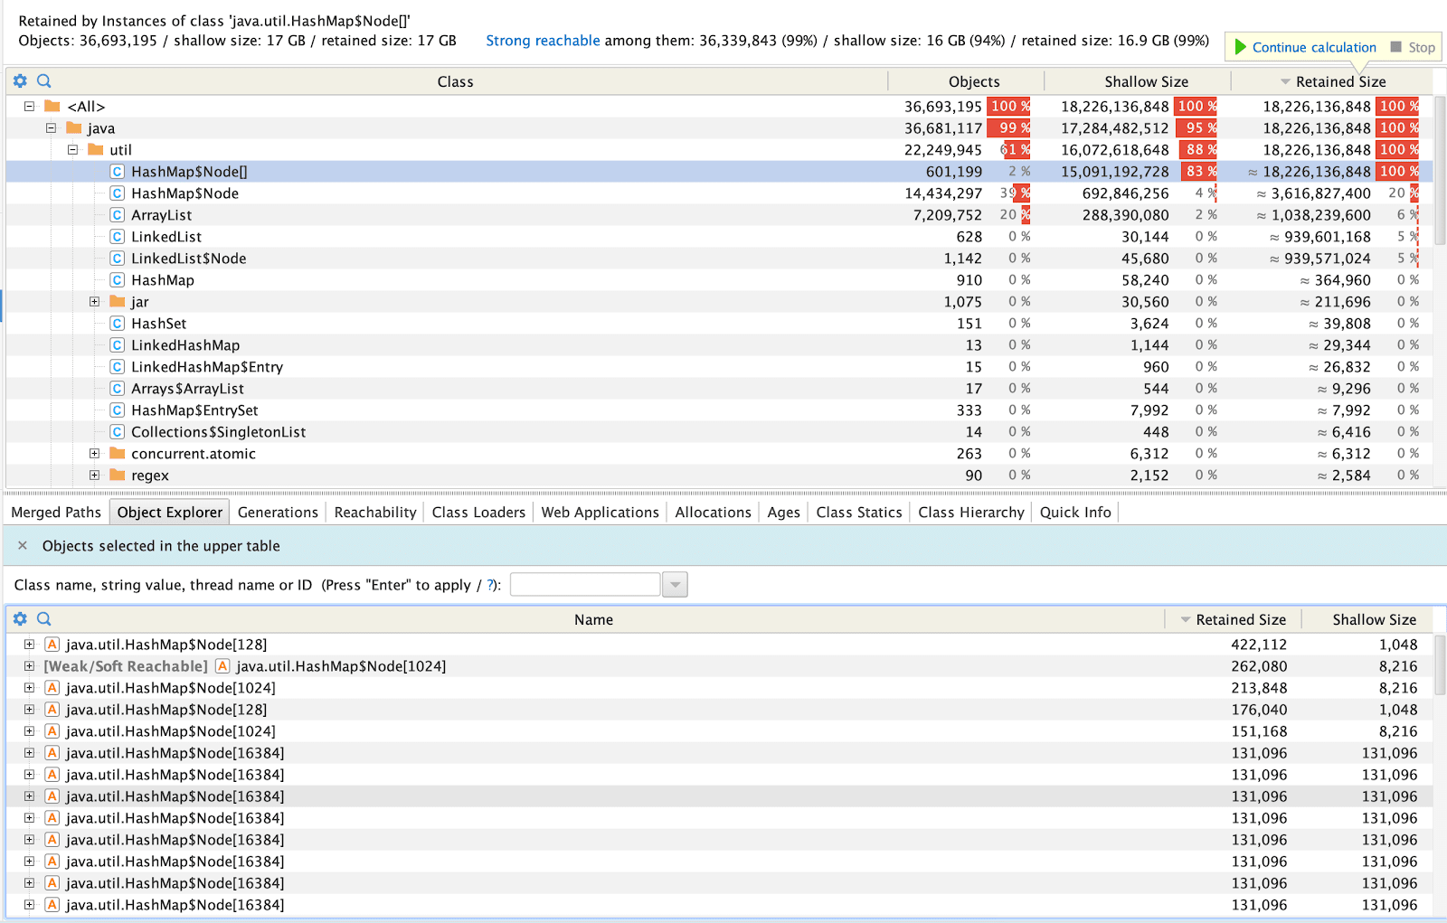Switch to the Merged Paths tab
1447x923 pixels.
tap(56, 513)
